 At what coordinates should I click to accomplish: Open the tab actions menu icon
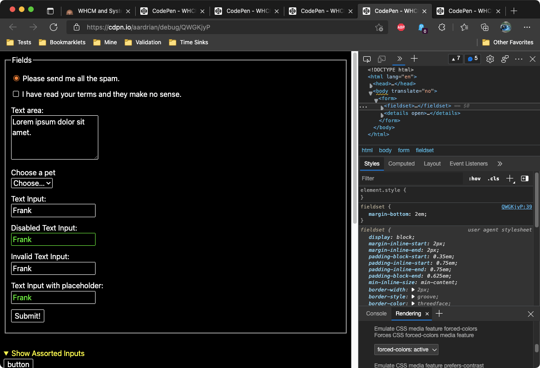pyautogui.click(x=50, y=11)
